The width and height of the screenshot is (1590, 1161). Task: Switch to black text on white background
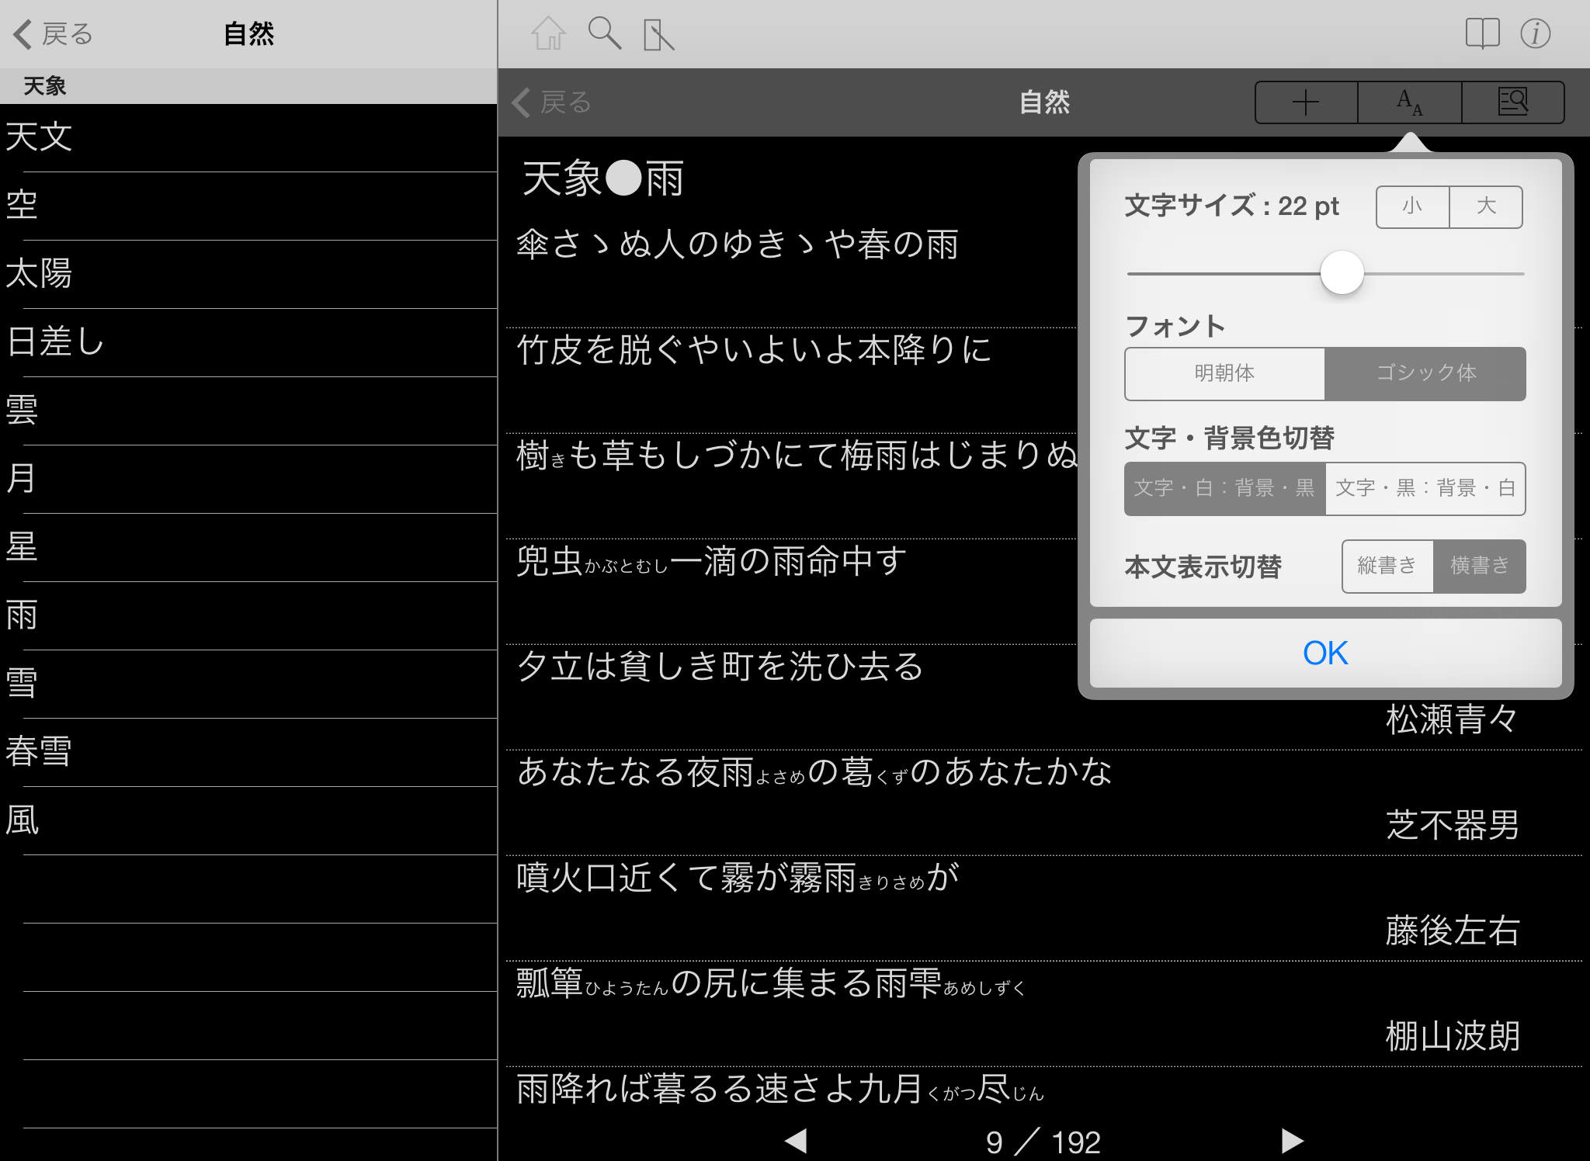pyautogui.click(x=1425, y=488)
